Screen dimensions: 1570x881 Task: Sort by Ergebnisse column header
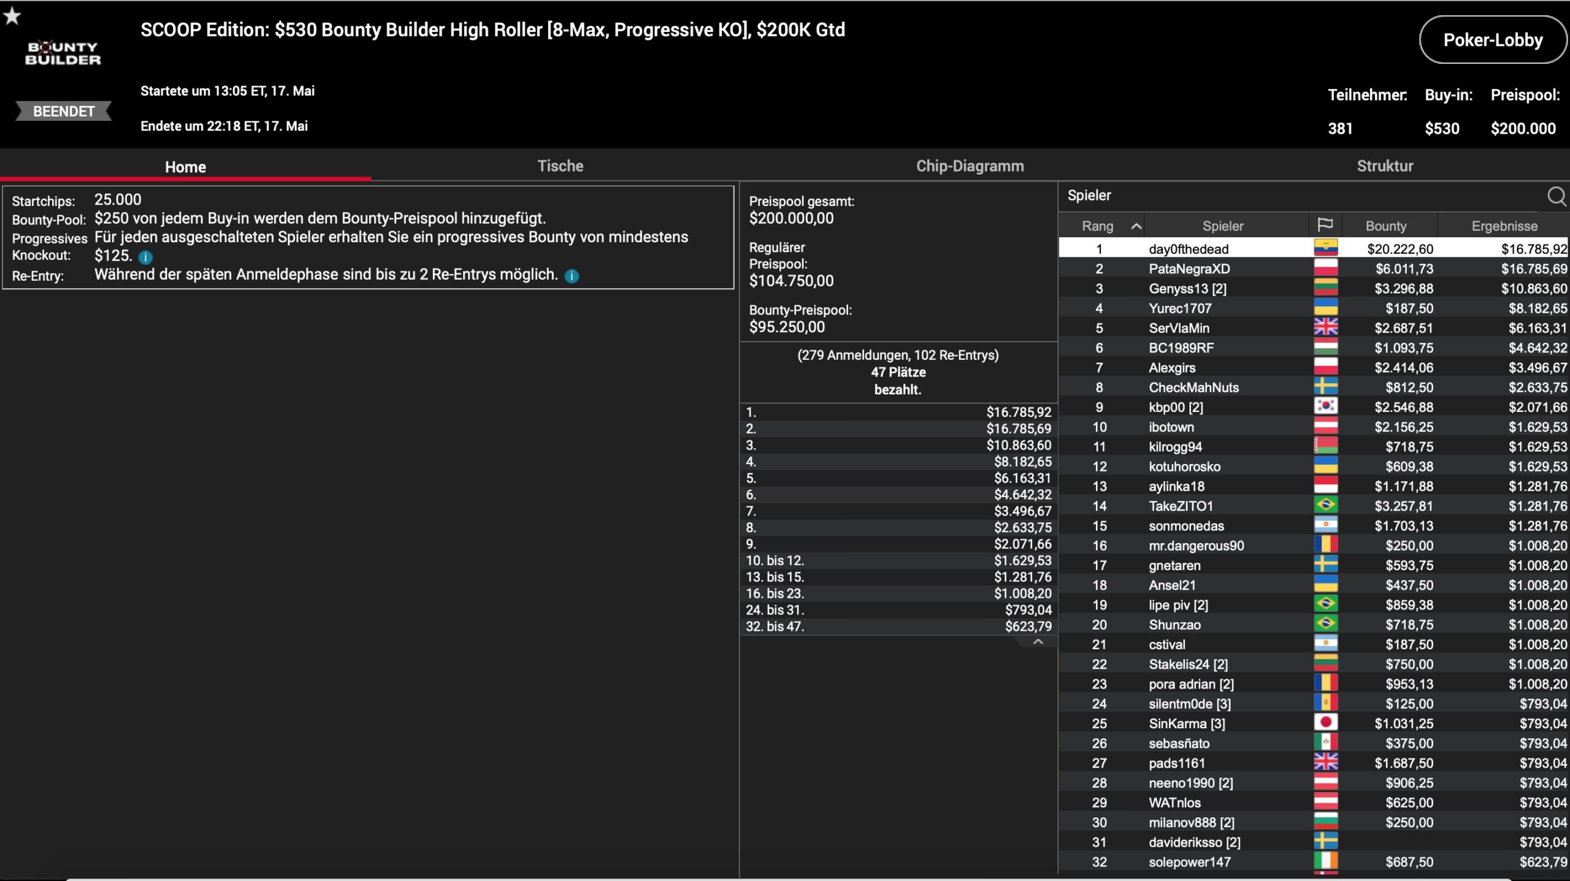click(1504, 226)
